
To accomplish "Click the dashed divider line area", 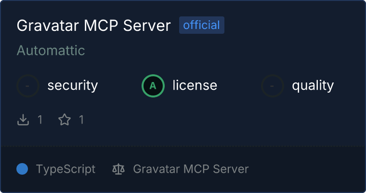I will tap(183, 146).
